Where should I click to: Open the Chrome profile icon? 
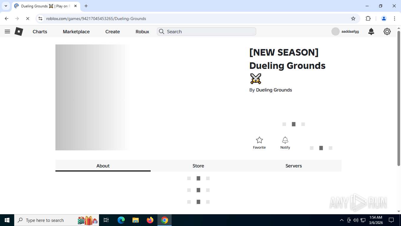[x=384, y=19]
